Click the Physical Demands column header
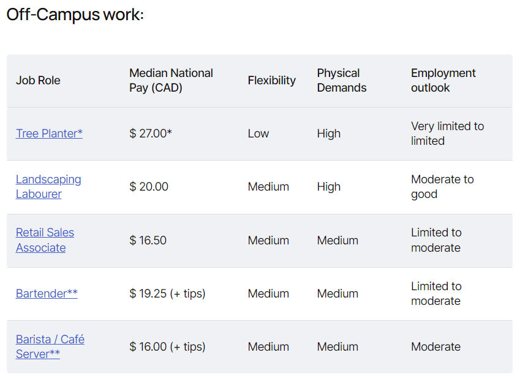Viewport: 520px width, 380px height. tap(342, 81)
